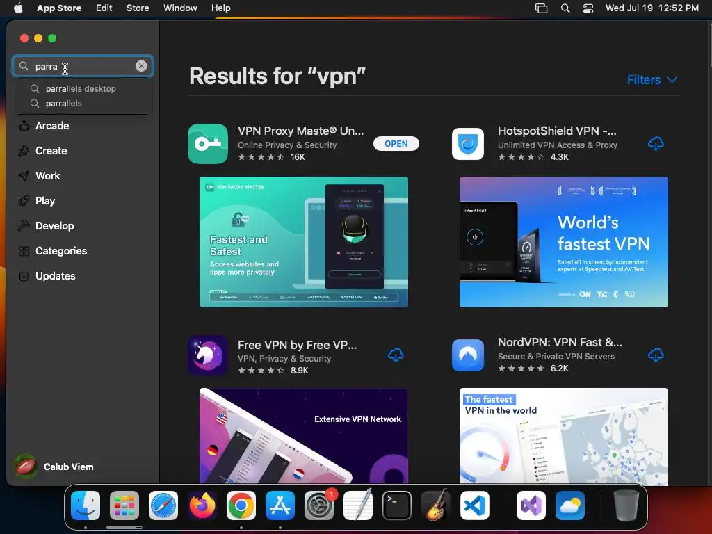
Task: Launch Firefox from the Dock
Action: point(202,505)
